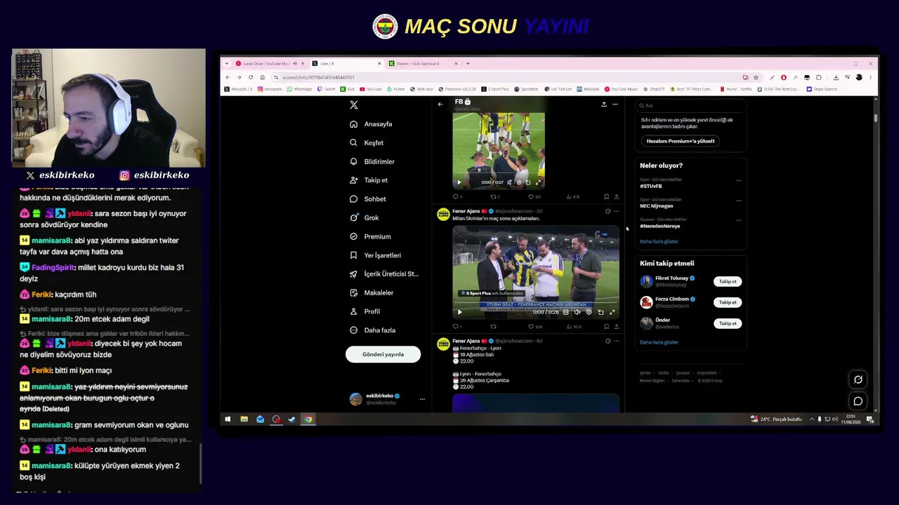
Task: Reload the page in Chrome
Action: tap(250, 77)
